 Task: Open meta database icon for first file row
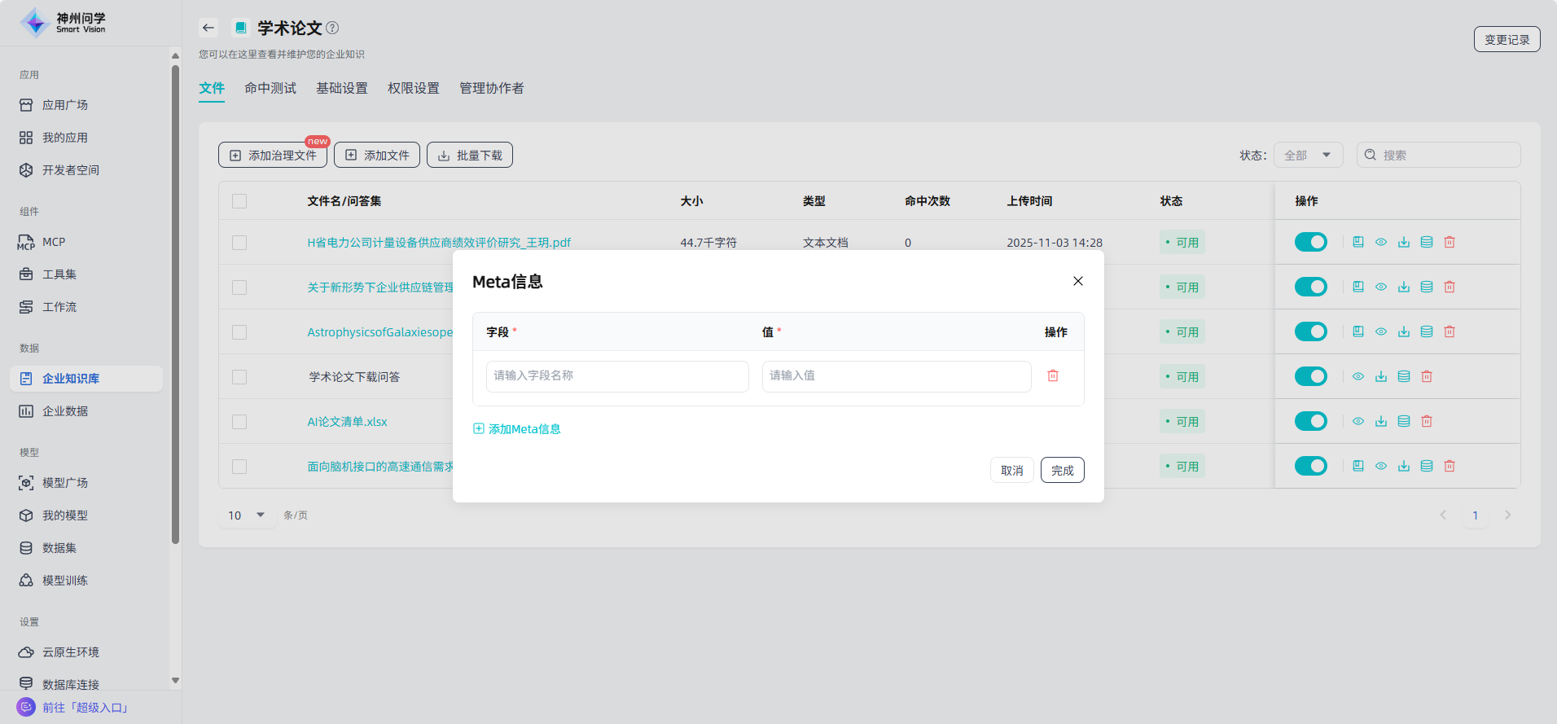coord(1427,242)
